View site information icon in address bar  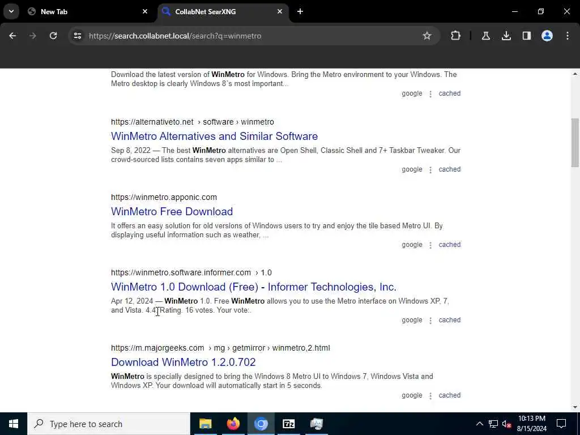[77, 36]
